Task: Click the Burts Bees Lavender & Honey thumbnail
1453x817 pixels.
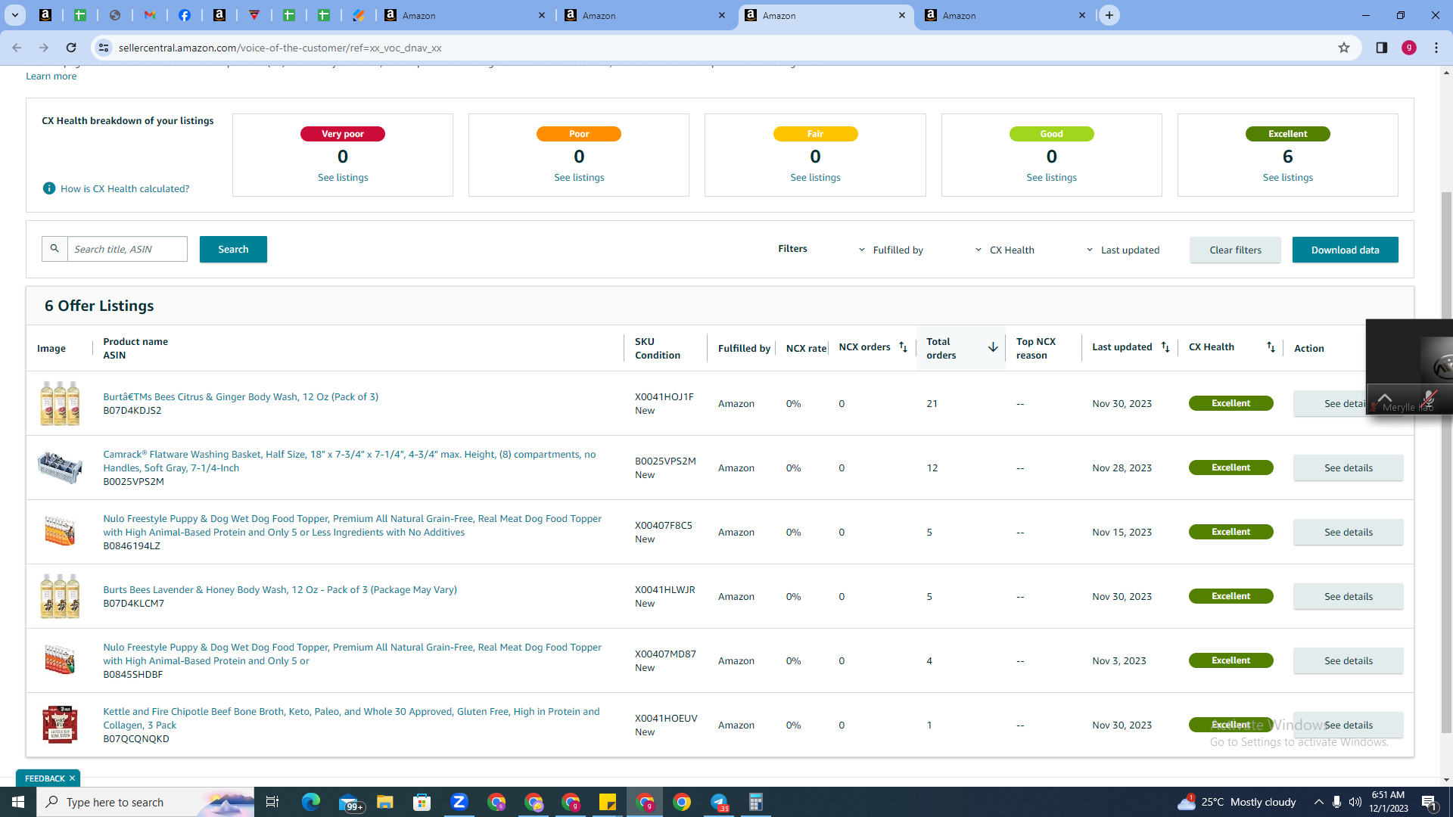Action: pyautogui.click(x=60, y=596)
